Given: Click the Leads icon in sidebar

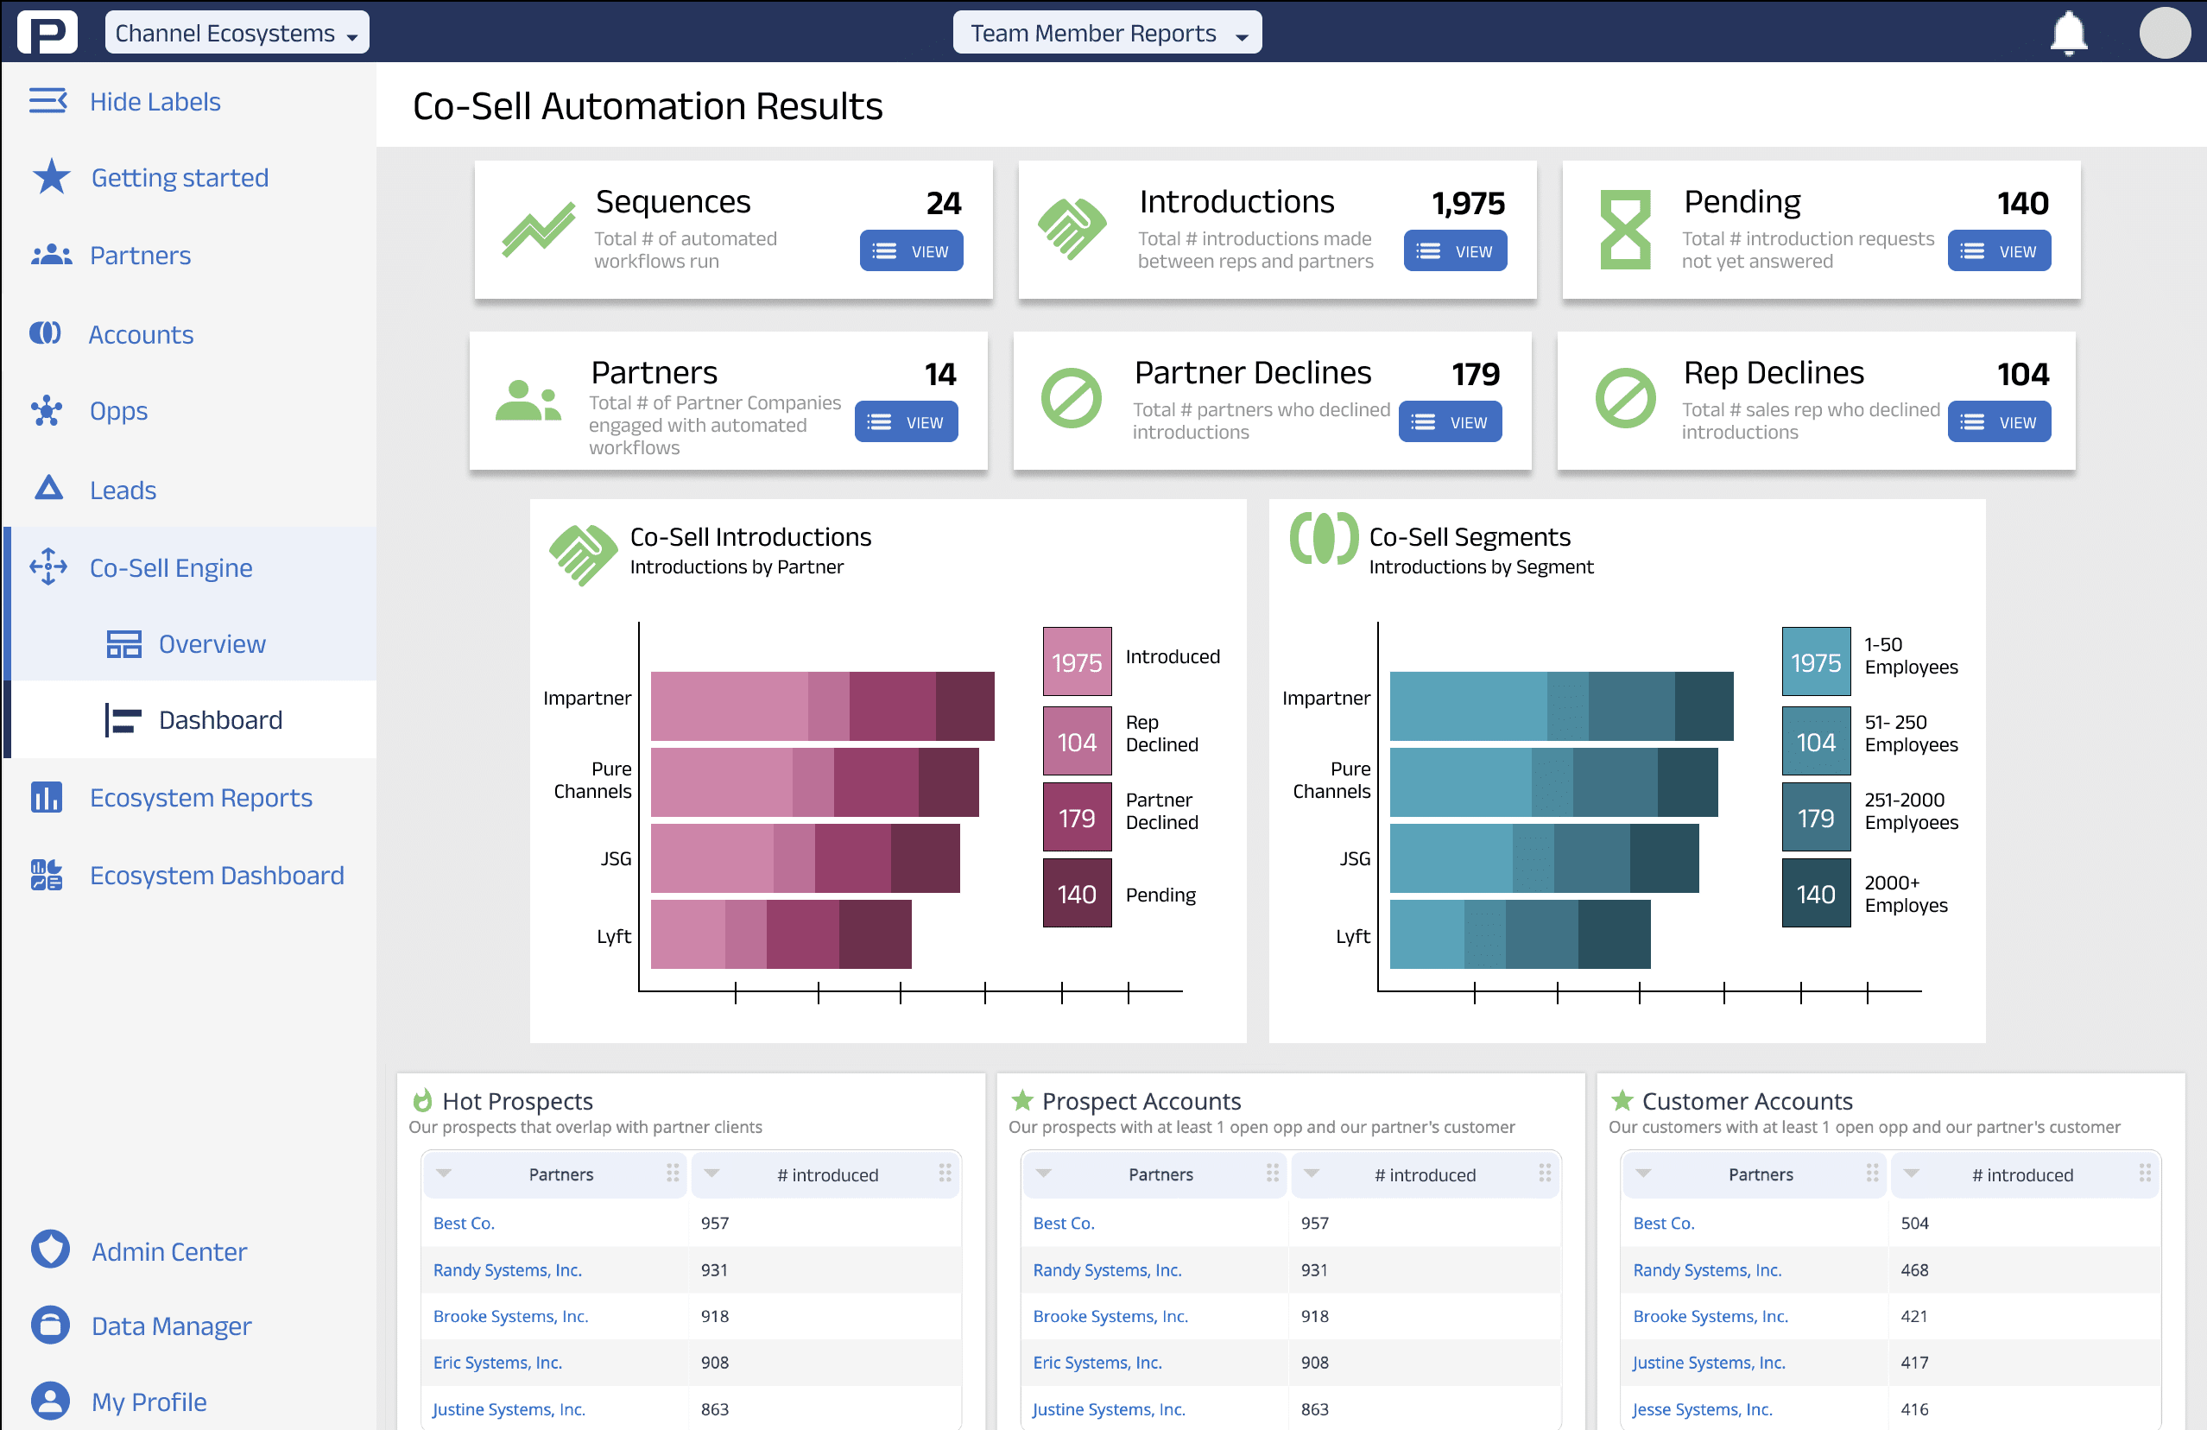Looking at the screenshot, I should pos(48,487).
